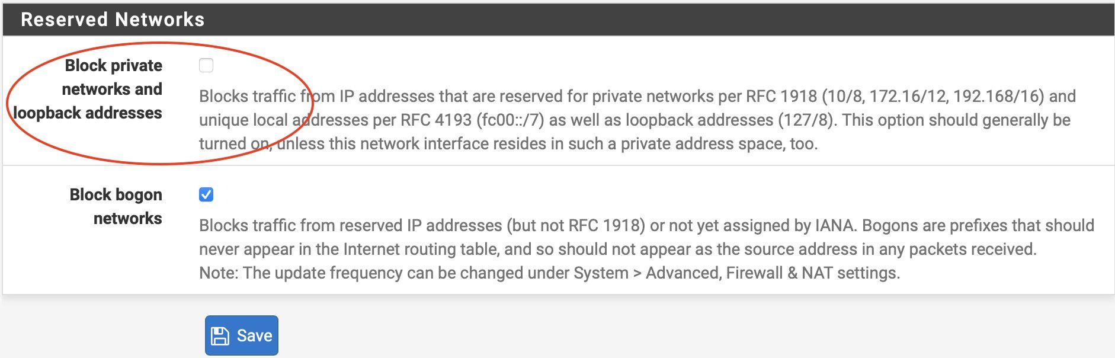This screenshot has width=1115, height=358.
Task: Click the Save button
Action: coord(242,335)
